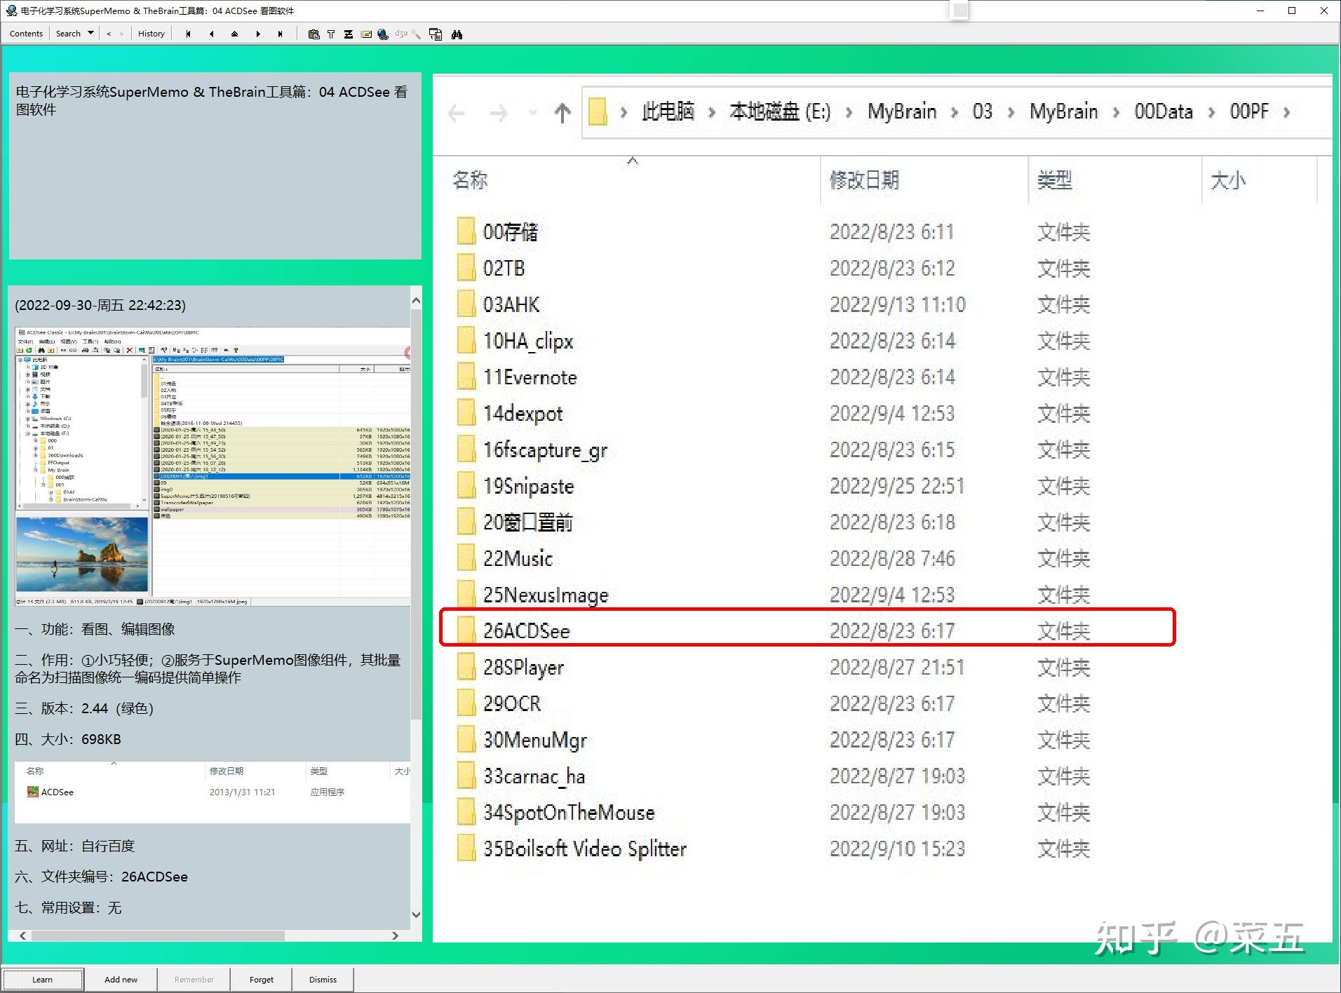Select the 19Snipaste folder name

click(529, 486)
